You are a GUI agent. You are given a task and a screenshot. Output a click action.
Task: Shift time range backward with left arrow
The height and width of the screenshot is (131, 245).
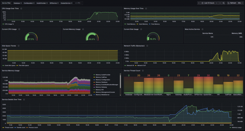click(x=199, y=3)
